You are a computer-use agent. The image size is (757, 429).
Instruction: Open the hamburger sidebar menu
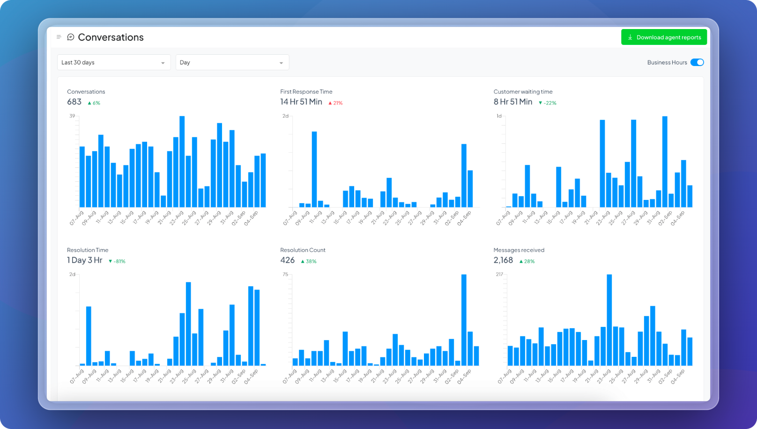pos(59,37)
